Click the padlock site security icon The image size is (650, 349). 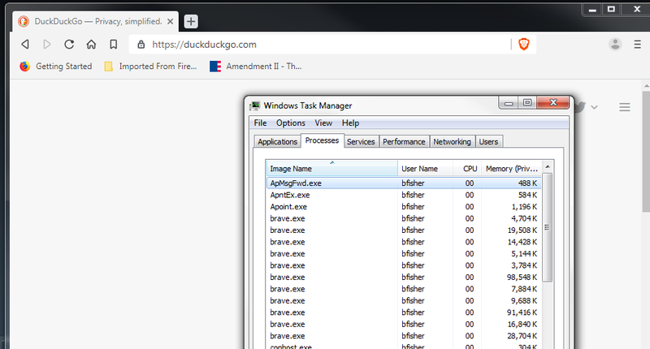141,45
